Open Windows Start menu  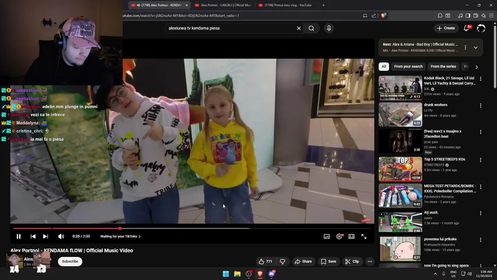[226, 274]
